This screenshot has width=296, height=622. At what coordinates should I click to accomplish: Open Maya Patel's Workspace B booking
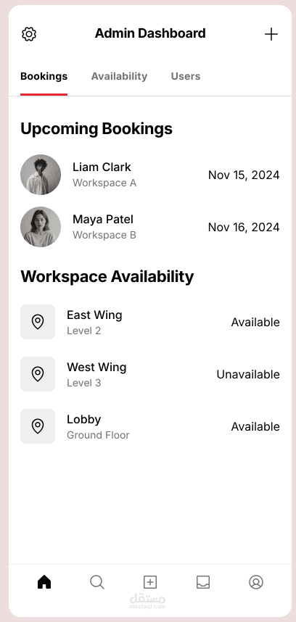coord(150,227)
